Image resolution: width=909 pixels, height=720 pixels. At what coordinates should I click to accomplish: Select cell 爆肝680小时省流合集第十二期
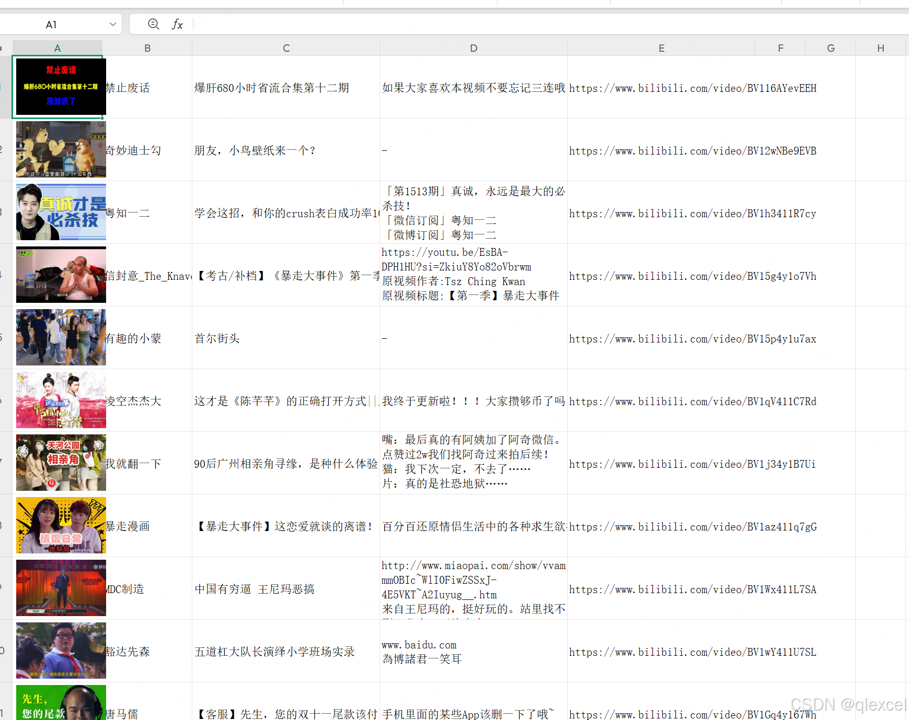pyautogui.click(x=286, y=87)
